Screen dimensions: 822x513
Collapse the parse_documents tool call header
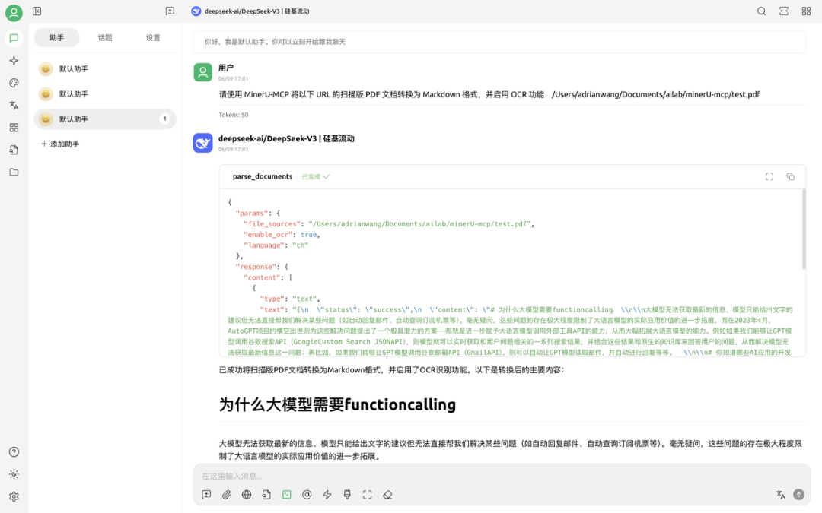263,176
